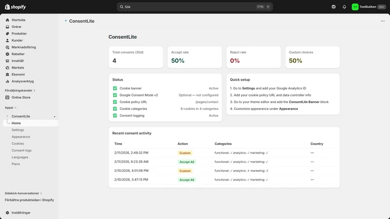Click the Sök search field

(x=195, y=7)
